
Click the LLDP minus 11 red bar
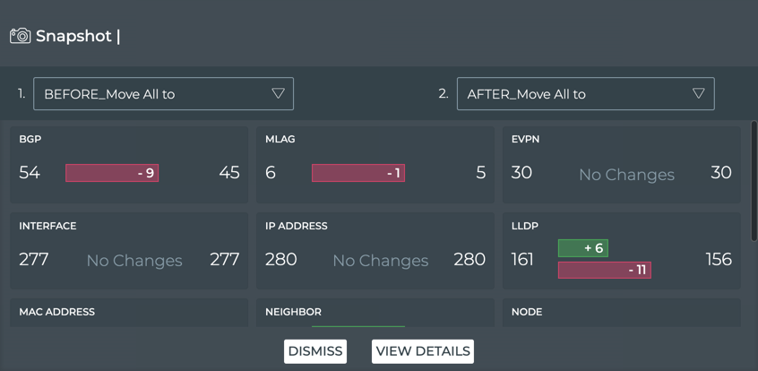[604, 269]
